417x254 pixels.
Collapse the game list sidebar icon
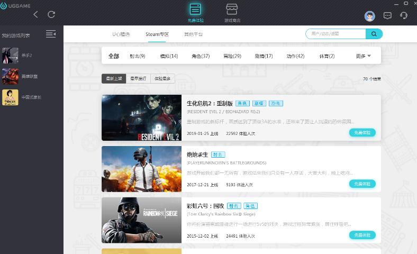51,34
